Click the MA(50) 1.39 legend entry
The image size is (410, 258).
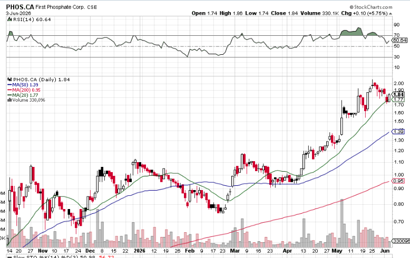coord(25,85)
